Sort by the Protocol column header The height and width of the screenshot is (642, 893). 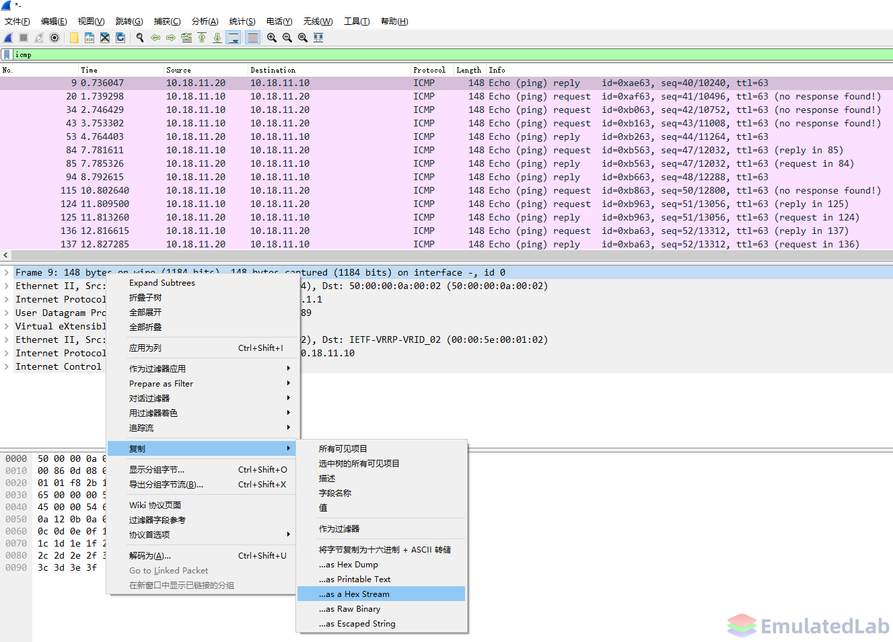click(431, 70)
